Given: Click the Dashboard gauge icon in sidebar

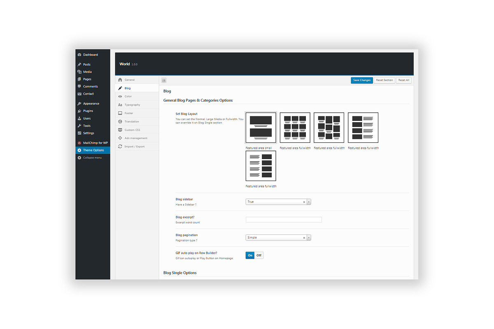Looking at the screenshot, I should (x=79, y=55).
